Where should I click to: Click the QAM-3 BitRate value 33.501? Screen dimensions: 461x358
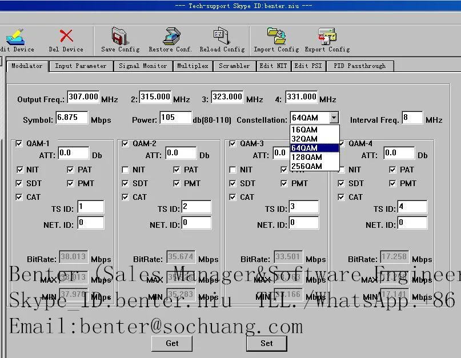[288, 257]
